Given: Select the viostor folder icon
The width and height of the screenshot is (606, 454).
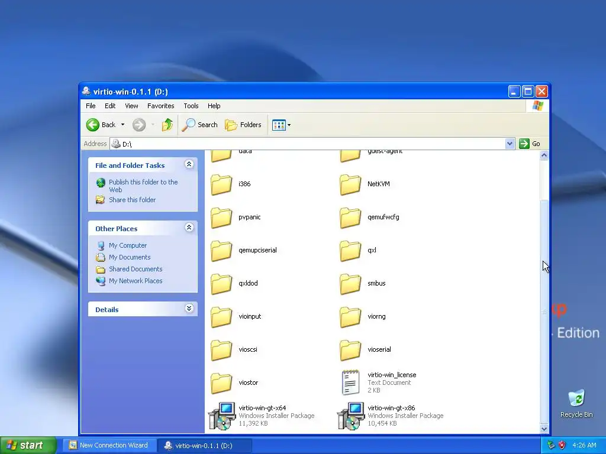Looking at the screenshot, I should [x=221, y=383].
